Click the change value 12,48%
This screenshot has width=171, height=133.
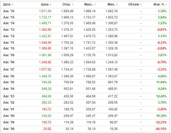pyautogui.click(x=162, y=96)
